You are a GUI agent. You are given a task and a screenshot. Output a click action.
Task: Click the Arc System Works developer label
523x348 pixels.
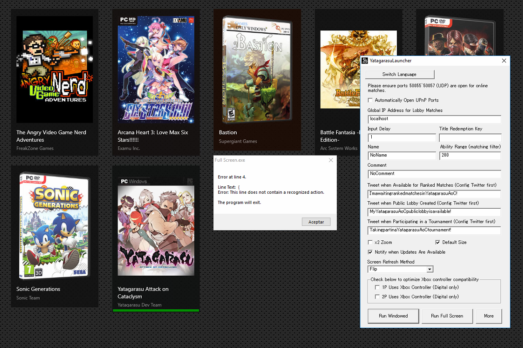pyautogui.click(x=339, y=148)
